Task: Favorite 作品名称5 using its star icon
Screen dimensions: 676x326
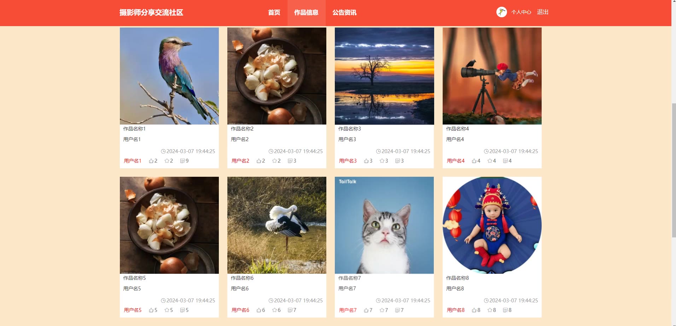Action: 167,310
